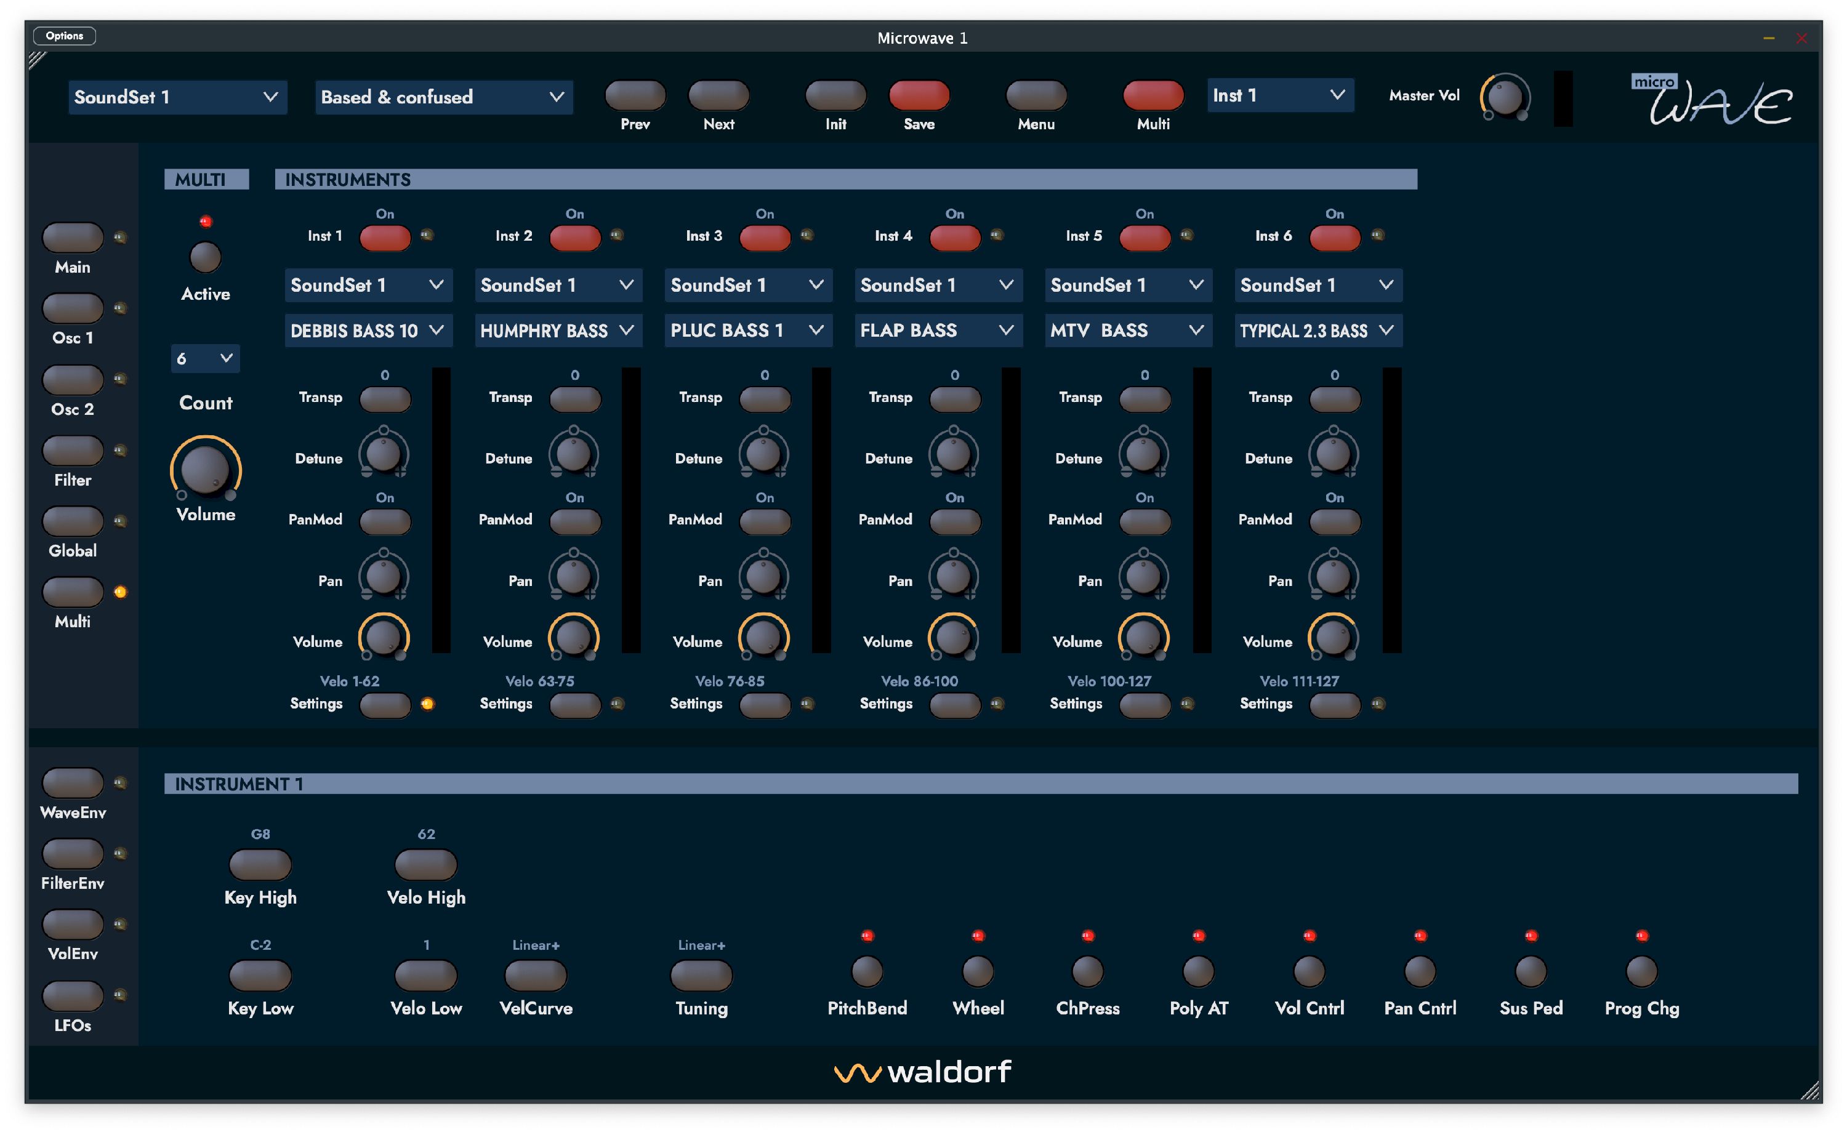1847x1132 pixels.
Task: Click the VelCurve Linear+ button
Action: 536,975
